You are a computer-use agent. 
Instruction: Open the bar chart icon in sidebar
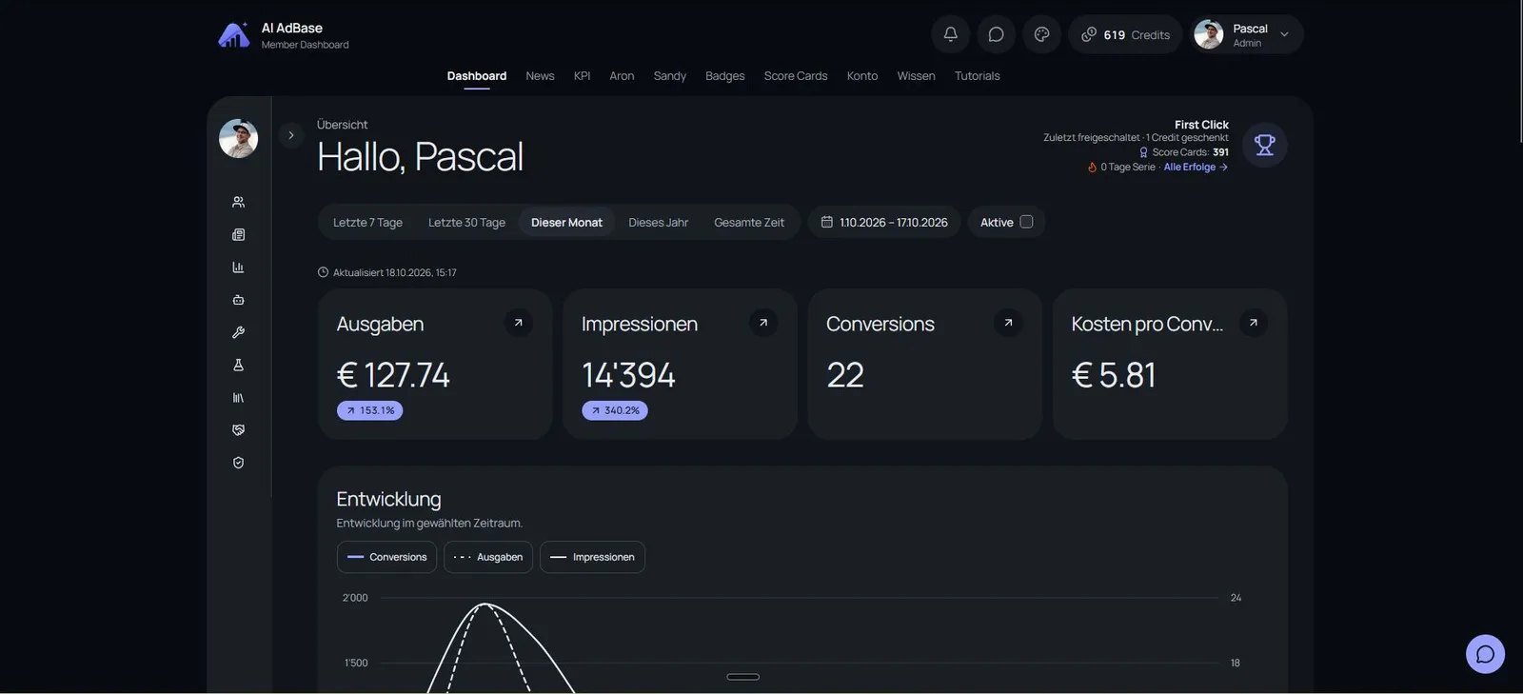coord(238,268)
